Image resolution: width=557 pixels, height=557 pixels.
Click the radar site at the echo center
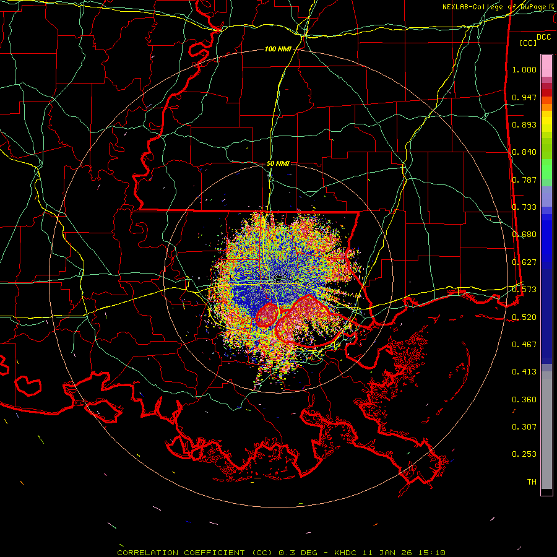tap(279, 277)
